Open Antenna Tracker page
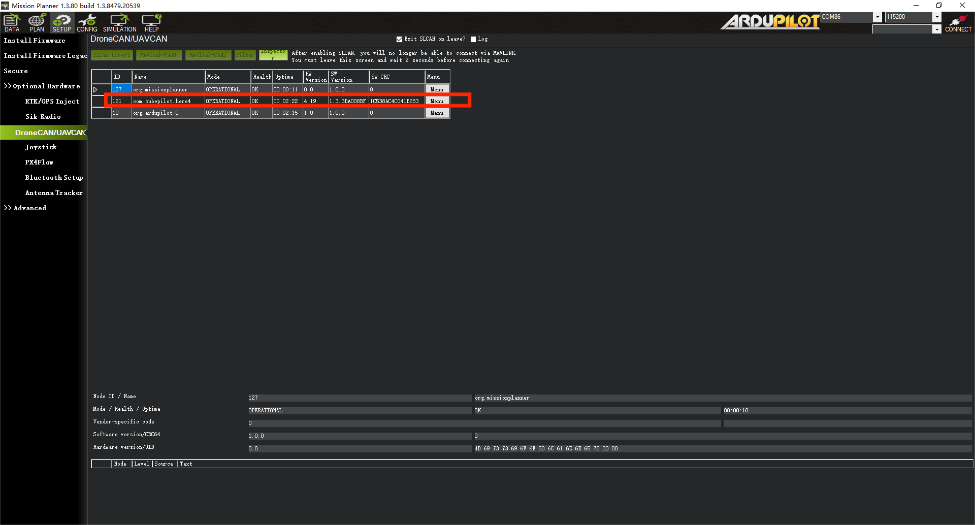Screen dimensions: 975x525 54,193
